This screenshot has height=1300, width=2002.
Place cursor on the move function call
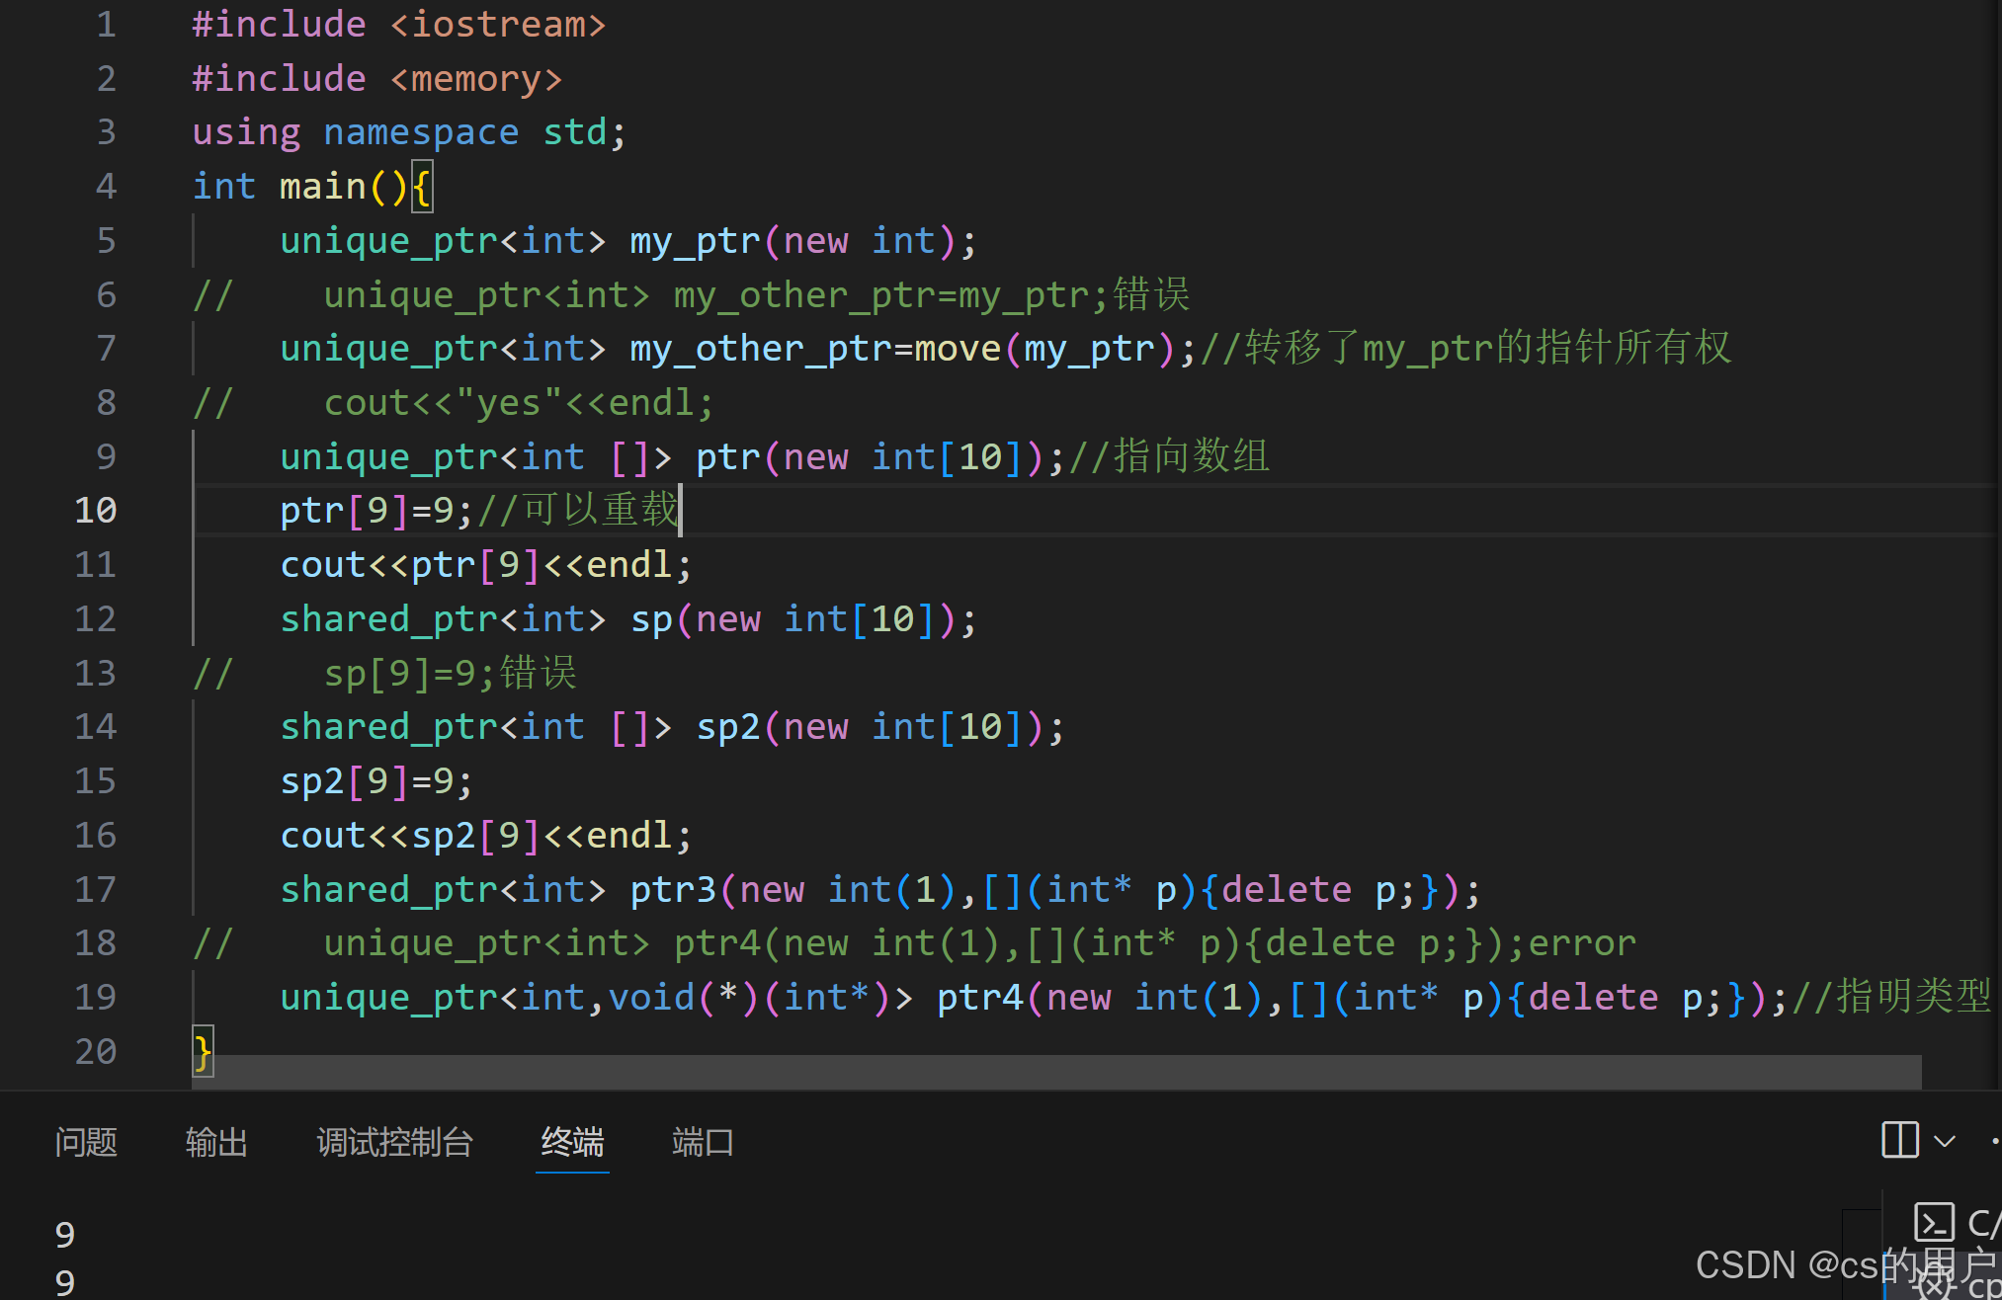tap(957, 349)
